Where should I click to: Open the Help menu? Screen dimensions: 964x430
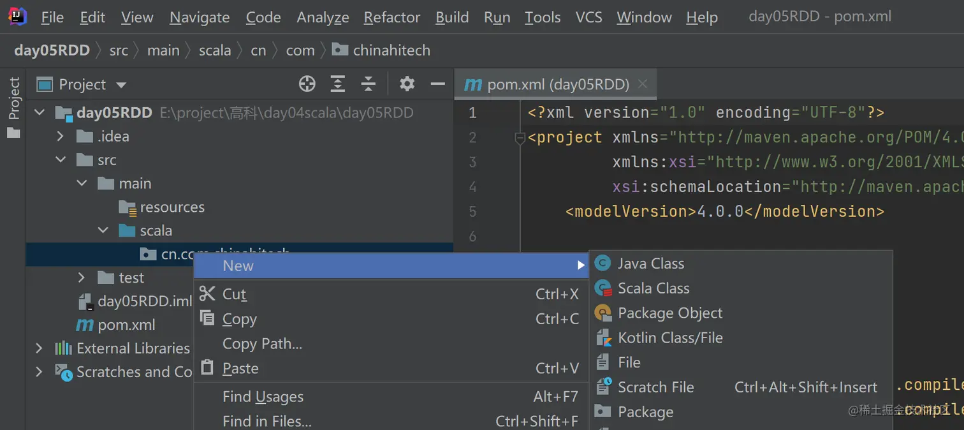[702, 17]
